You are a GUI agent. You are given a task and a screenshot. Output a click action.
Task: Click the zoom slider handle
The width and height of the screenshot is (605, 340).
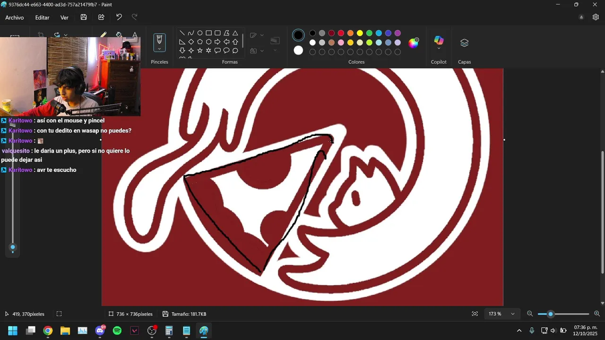pyautogui.click(x=550, y=314)
